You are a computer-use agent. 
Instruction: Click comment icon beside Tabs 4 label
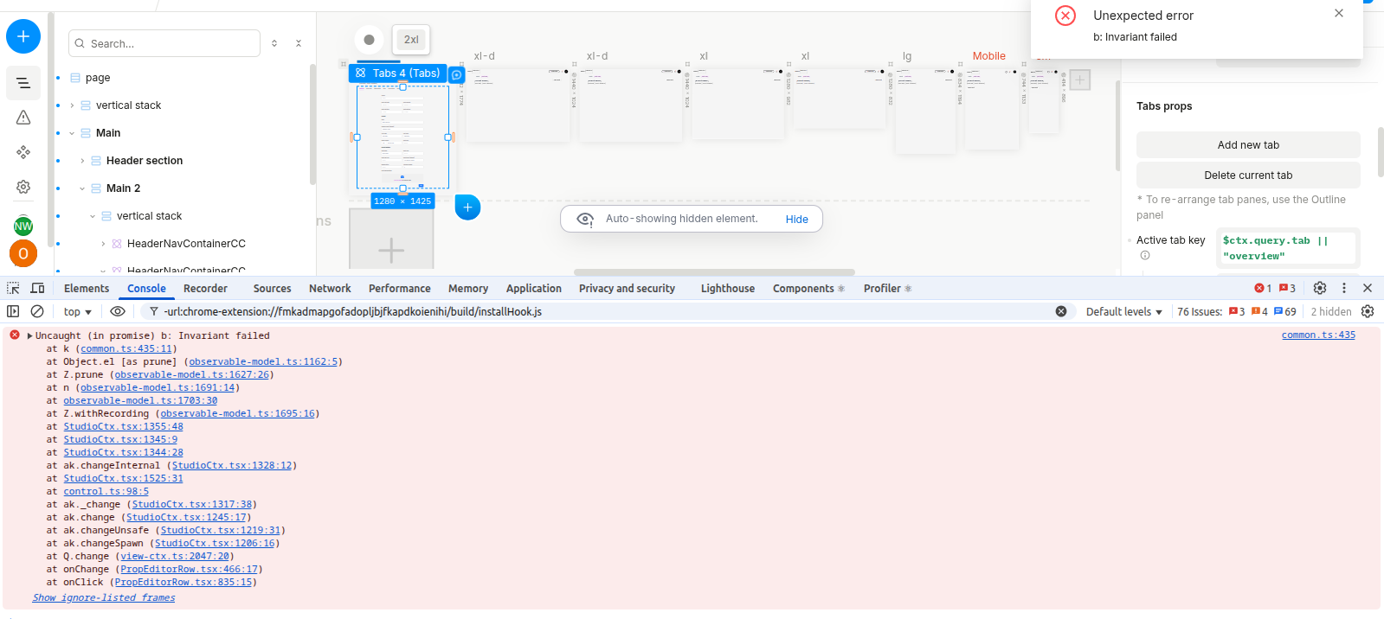click(x=457, y=75)
